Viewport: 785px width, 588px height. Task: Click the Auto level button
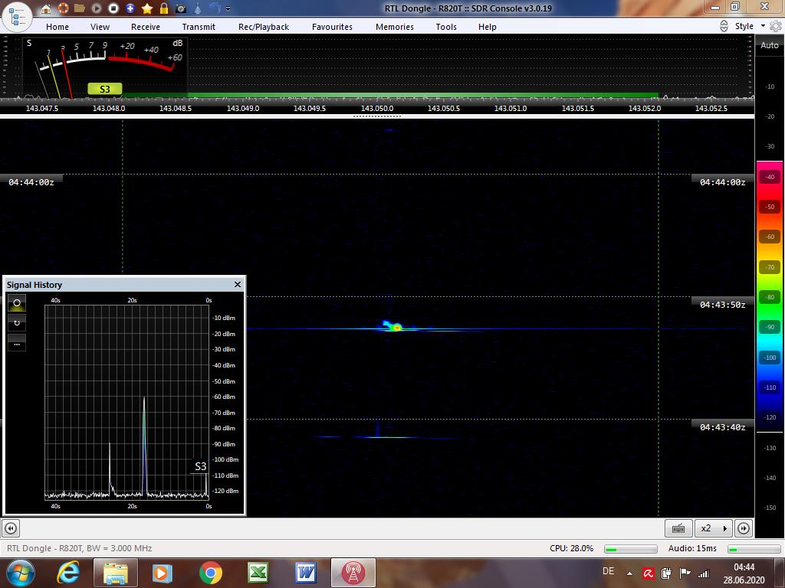770,45
